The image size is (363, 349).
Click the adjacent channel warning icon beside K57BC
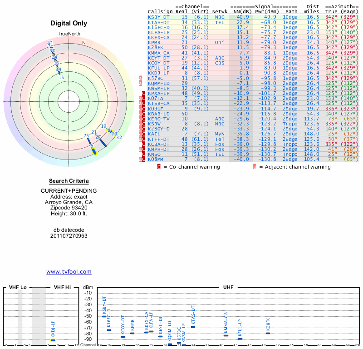(140, 78)
